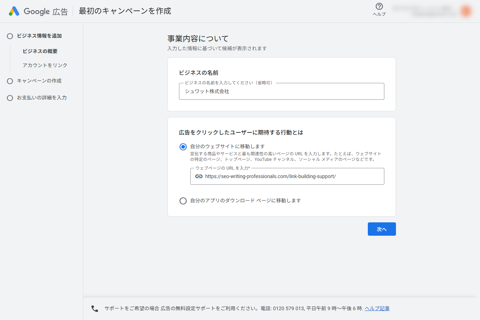Click the お支払いの詳細を入力 step circle
The image size is (480, 320).
click(10, 98)
